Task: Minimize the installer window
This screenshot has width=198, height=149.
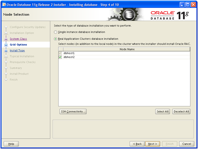Action: click(x=182, y=5)
